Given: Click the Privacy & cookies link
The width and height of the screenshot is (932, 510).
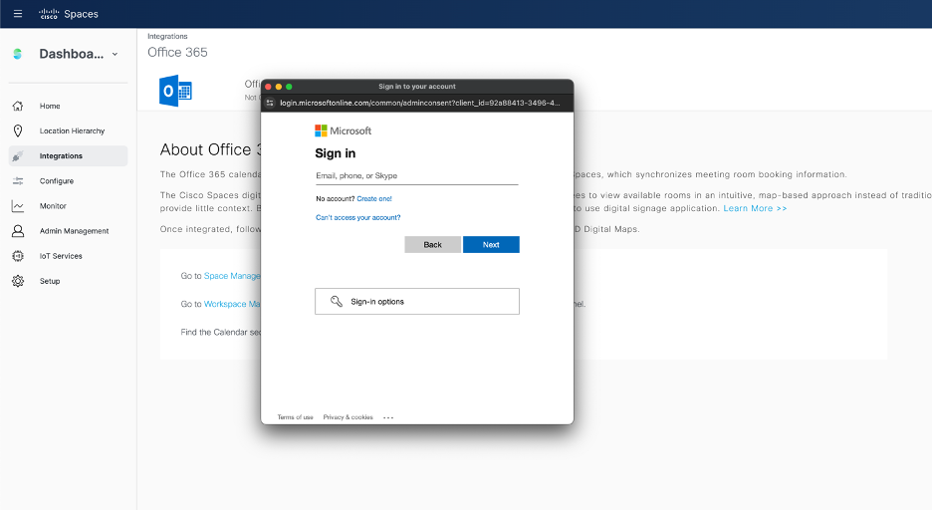Looking at the screenshot, I should click(x=348, y=417).
